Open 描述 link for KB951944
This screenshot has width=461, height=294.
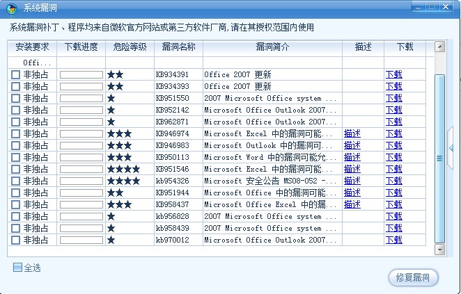pos(352,193)
